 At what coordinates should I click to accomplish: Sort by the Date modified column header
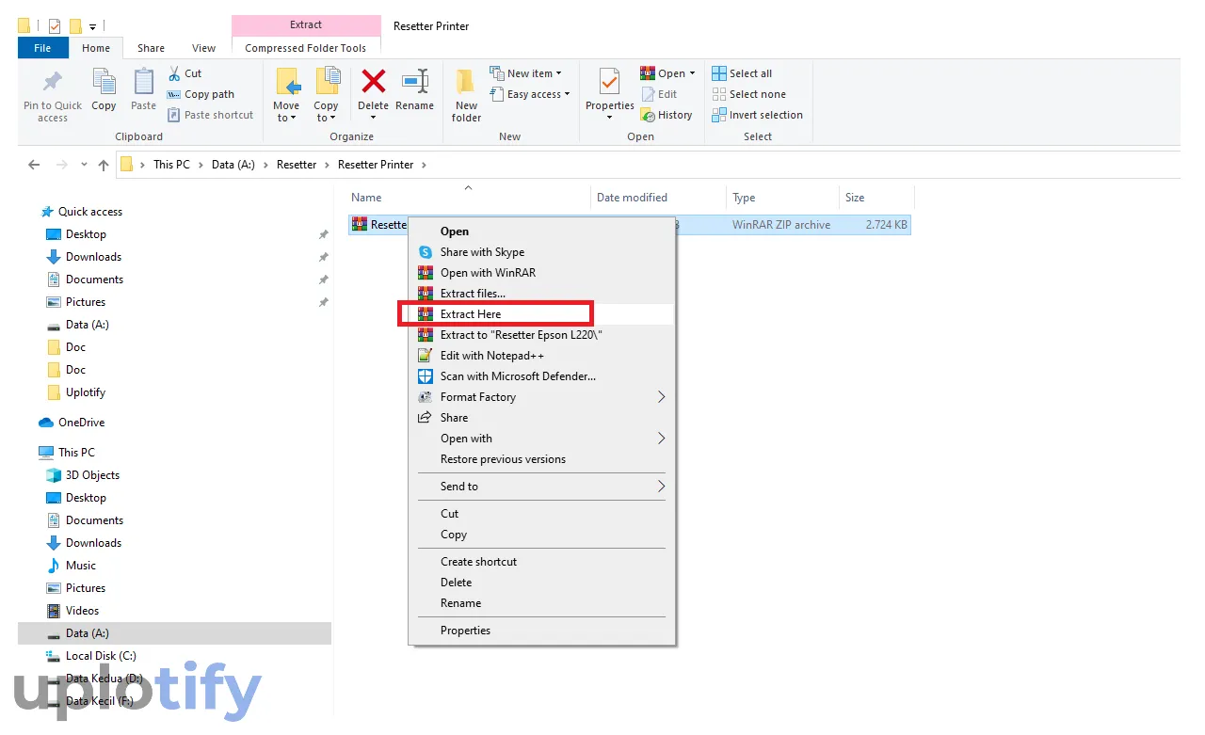click(658, 198)
